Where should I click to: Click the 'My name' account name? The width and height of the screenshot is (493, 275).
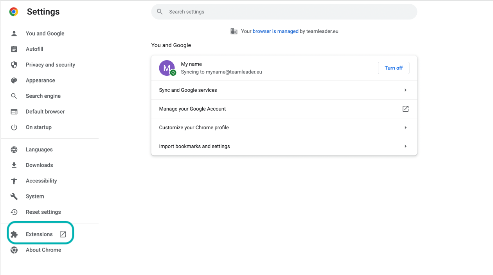click(x=191, y=64)
